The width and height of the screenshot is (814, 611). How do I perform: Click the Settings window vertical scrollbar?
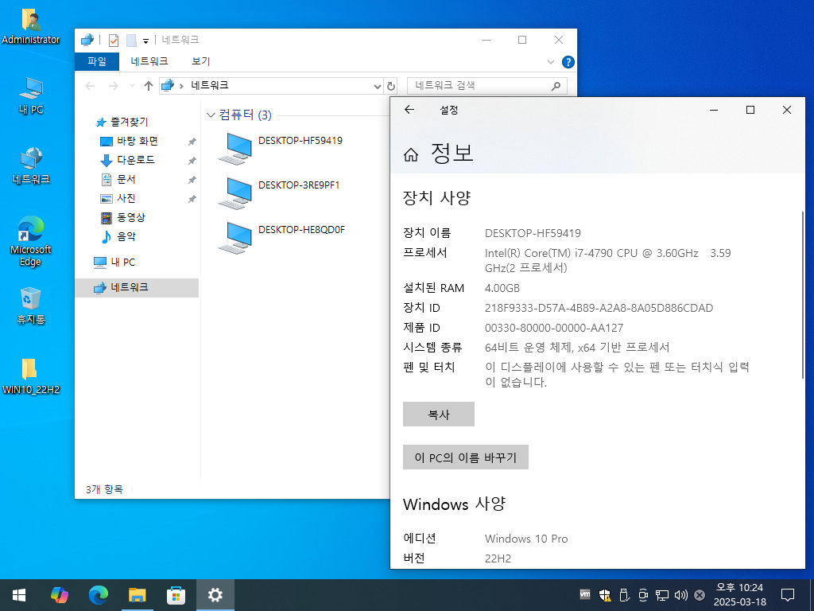803,294
